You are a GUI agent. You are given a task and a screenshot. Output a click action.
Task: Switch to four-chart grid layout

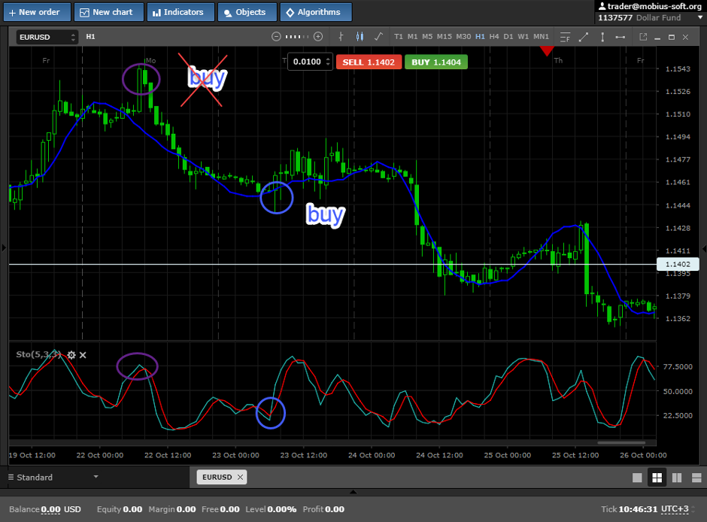(x=657, y=478)
